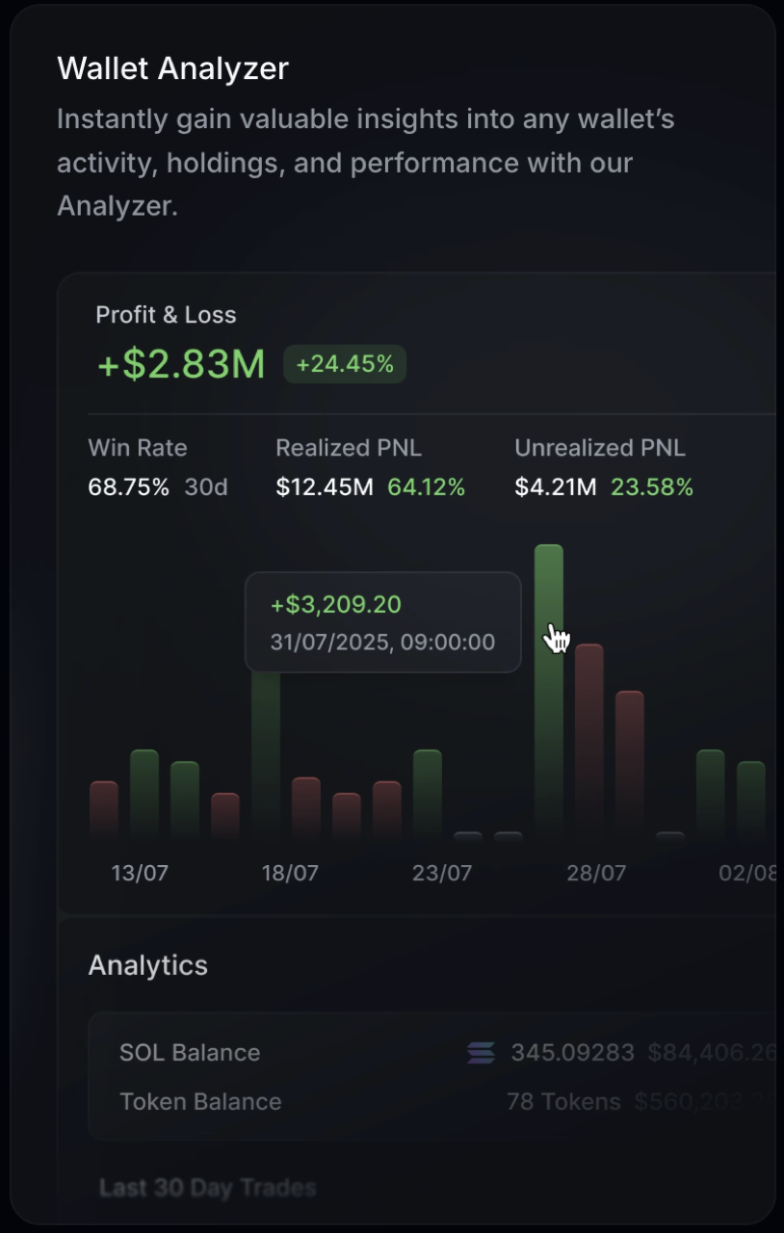Click the Last 30 Day Trades heading
Viewport: 784px width, 1233px height.
207,1189
